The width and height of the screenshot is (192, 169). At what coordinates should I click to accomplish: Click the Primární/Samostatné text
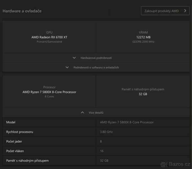point(49,42)
